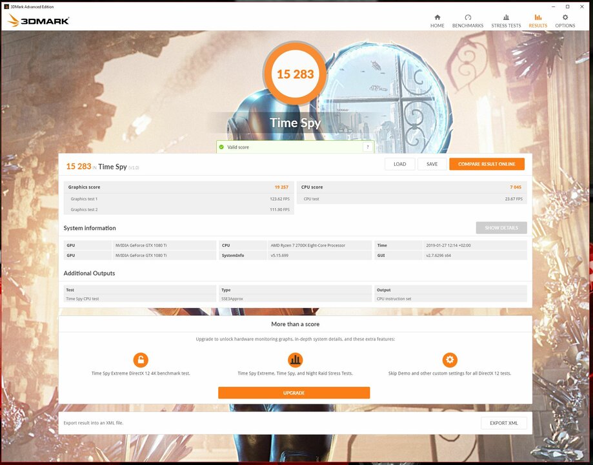Click the Time Spy CPU test output row
593x465 pixels.
tap(140, 299)
